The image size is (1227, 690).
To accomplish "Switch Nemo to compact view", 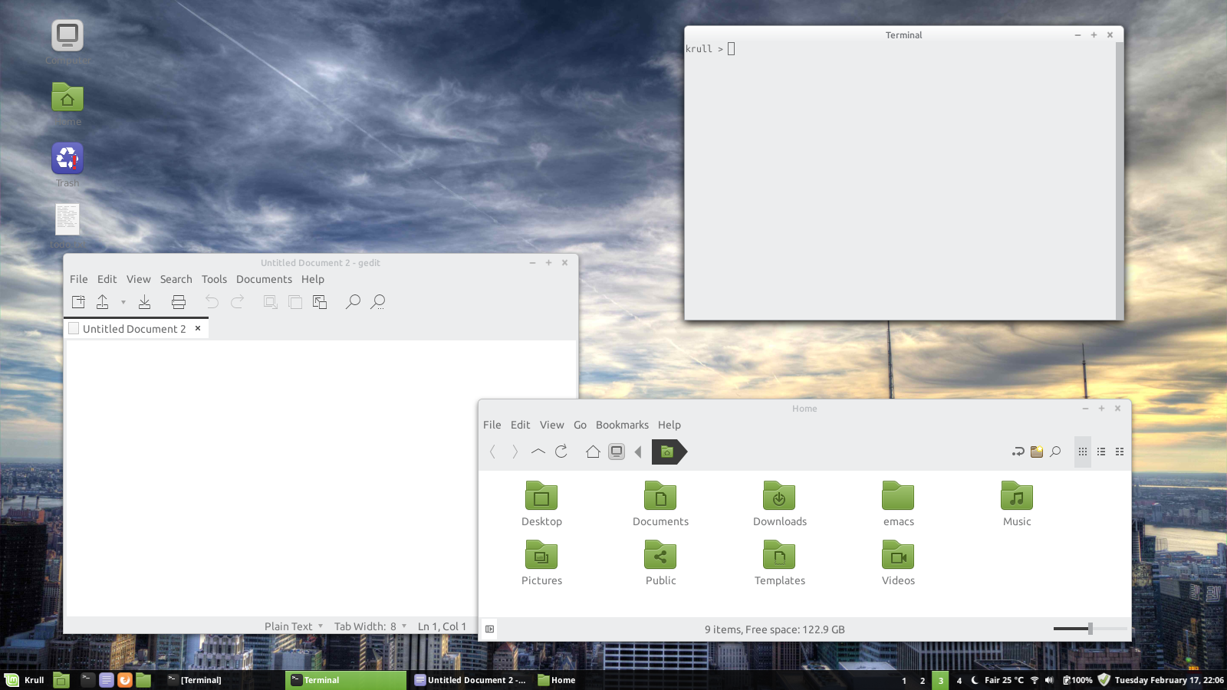I will (x=1120, y=452).
